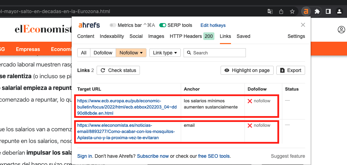Open the ecb.europa.eu target URL link
Screen dimensions: 347x165
127,107
